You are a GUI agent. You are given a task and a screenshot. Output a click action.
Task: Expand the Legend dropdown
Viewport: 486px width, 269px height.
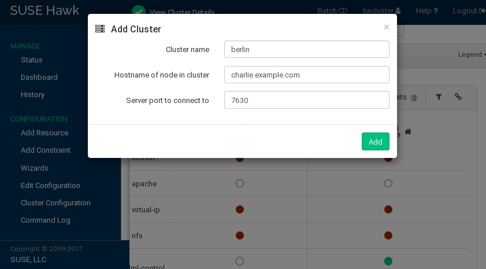tap(471, 54)
